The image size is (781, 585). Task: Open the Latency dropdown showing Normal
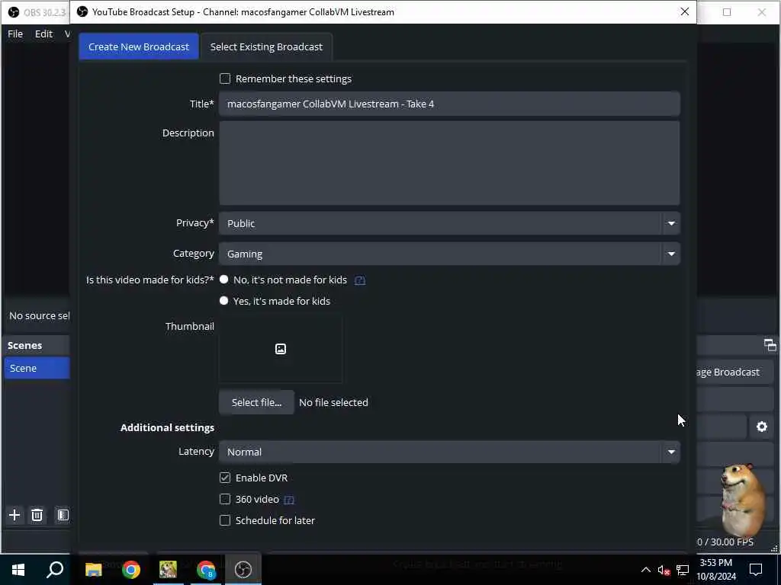pos(449,452)
